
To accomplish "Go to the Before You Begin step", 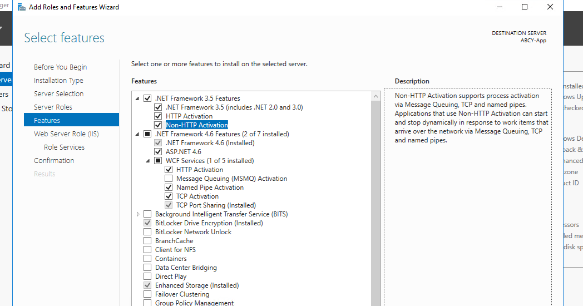I will (x=60, y=67).
